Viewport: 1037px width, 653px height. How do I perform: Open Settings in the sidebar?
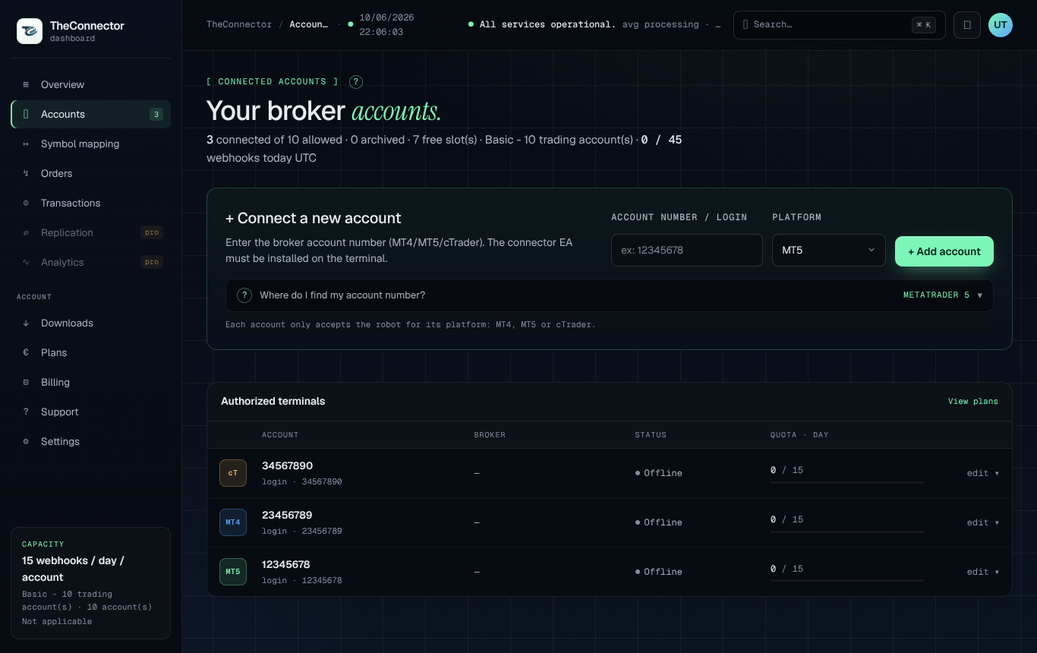pyautogui.click(x=90, y=441)
